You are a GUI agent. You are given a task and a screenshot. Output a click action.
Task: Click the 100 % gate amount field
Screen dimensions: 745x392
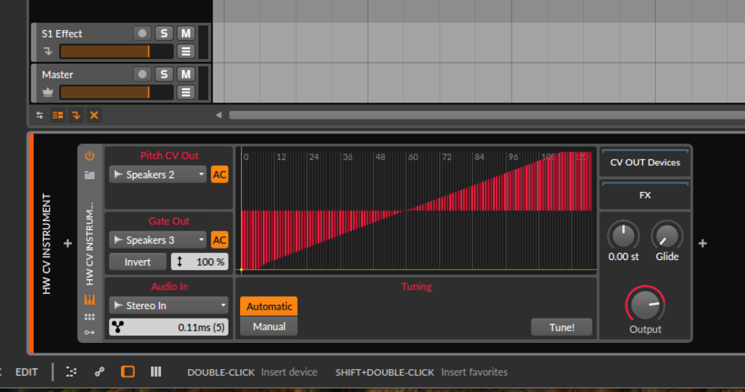199,262
